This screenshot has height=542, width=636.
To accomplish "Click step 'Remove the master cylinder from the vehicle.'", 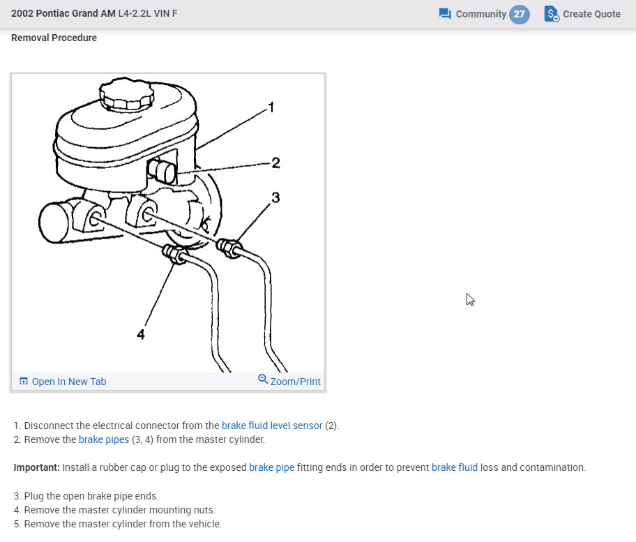I will 123,524.
